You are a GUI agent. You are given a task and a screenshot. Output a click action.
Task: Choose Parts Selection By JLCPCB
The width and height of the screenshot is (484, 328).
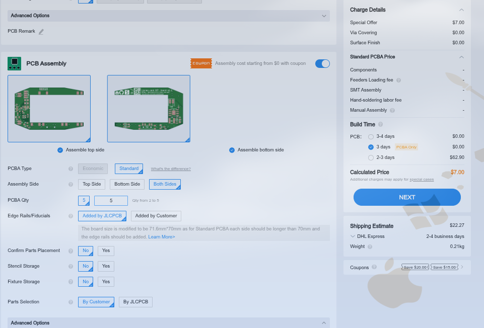click(x=135, y=302)
